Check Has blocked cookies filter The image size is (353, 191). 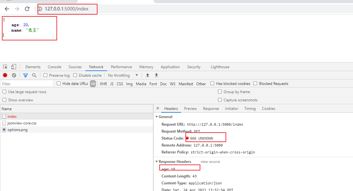click(x=212, y=83)
